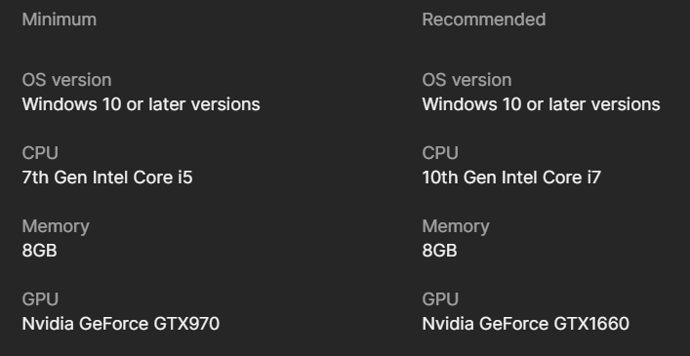690x356 pixels.
Task: Select 10th Gen Intel Core i7 text
Action: 511,178
